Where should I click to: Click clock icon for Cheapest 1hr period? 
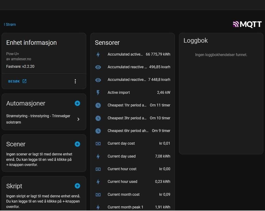click(x=98, y=105)
